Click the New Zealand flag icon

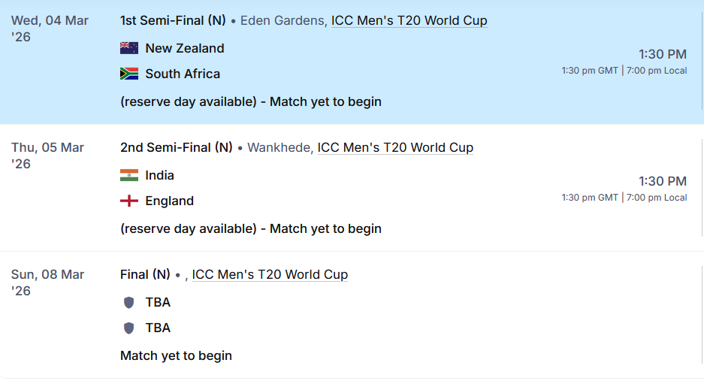tap(129, 48)
